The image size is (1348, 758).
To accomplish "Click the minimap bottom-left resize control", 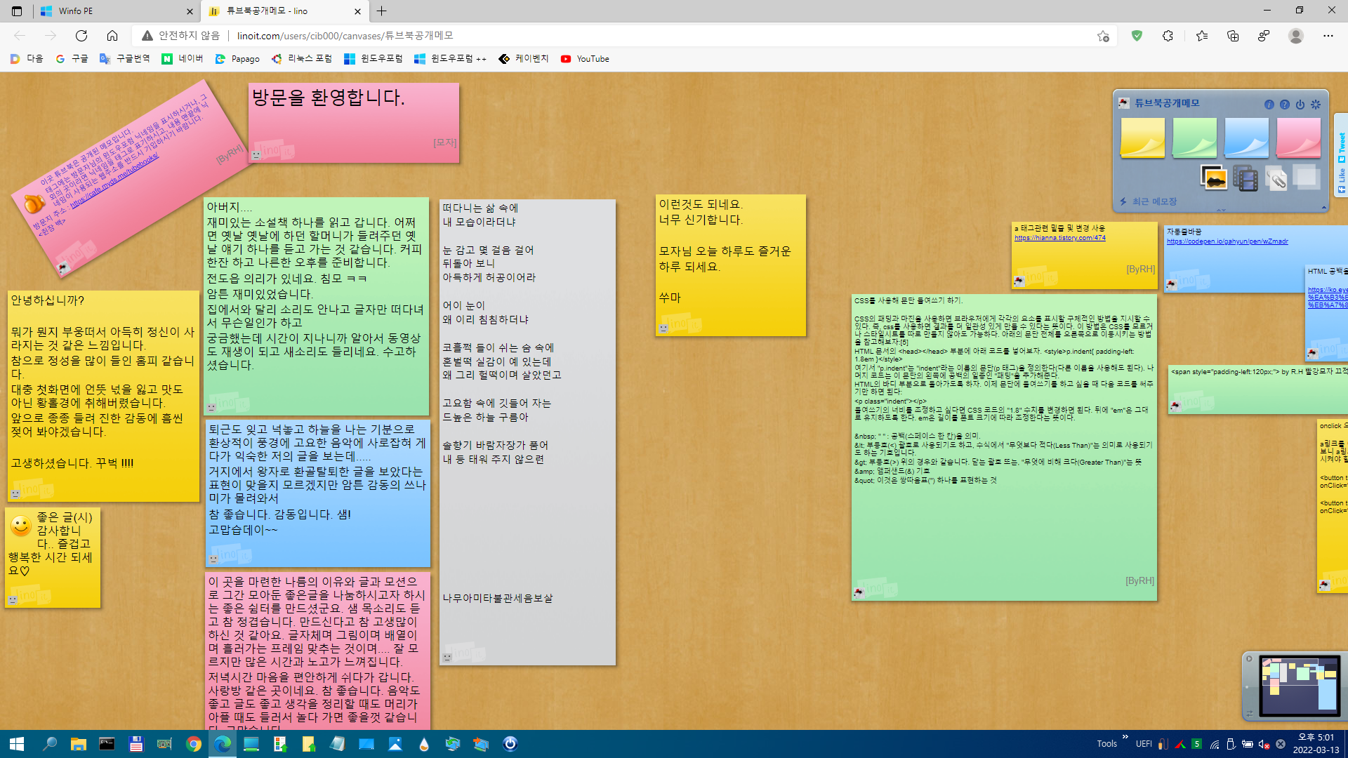I will (1249, 714).
